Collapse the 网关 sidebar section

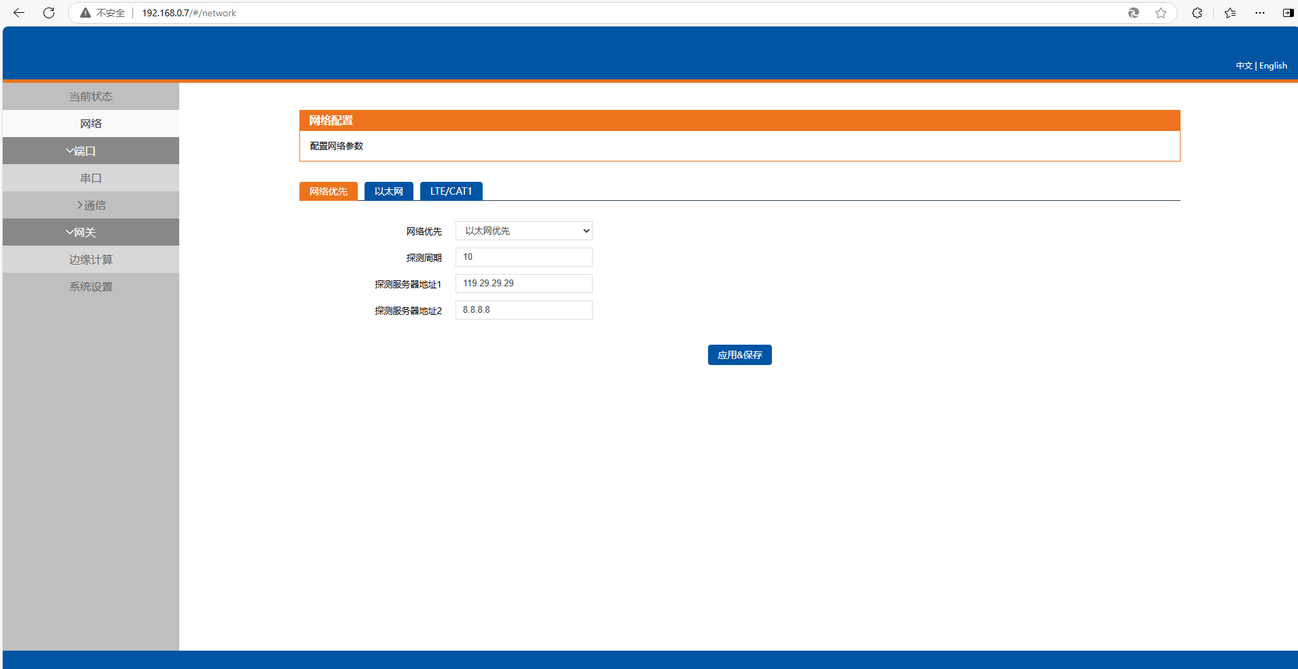(91, 232)
